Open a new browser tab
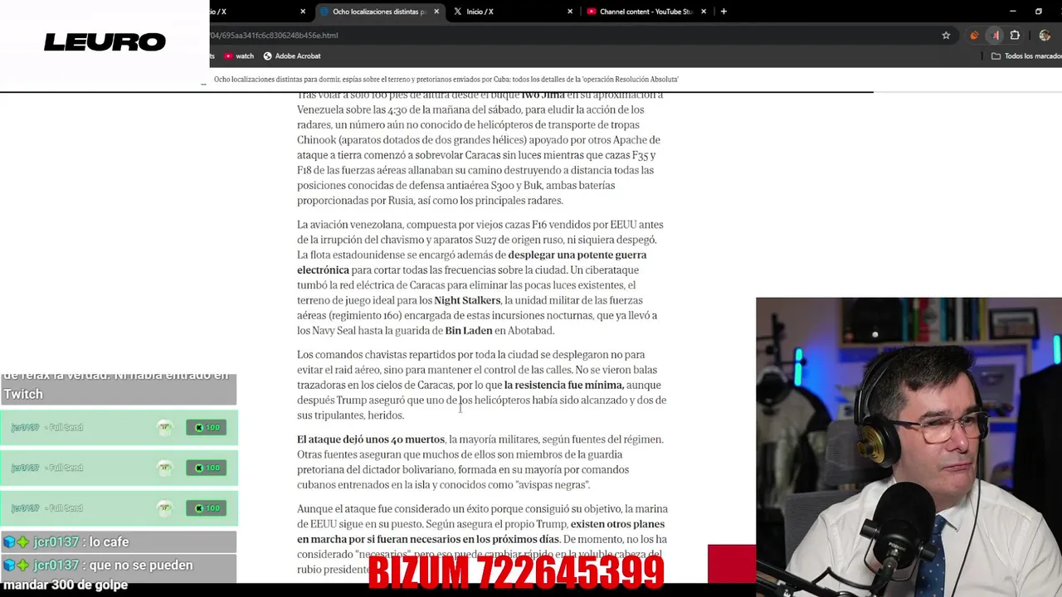This screenshot has width=1062, height=597. 723,12
